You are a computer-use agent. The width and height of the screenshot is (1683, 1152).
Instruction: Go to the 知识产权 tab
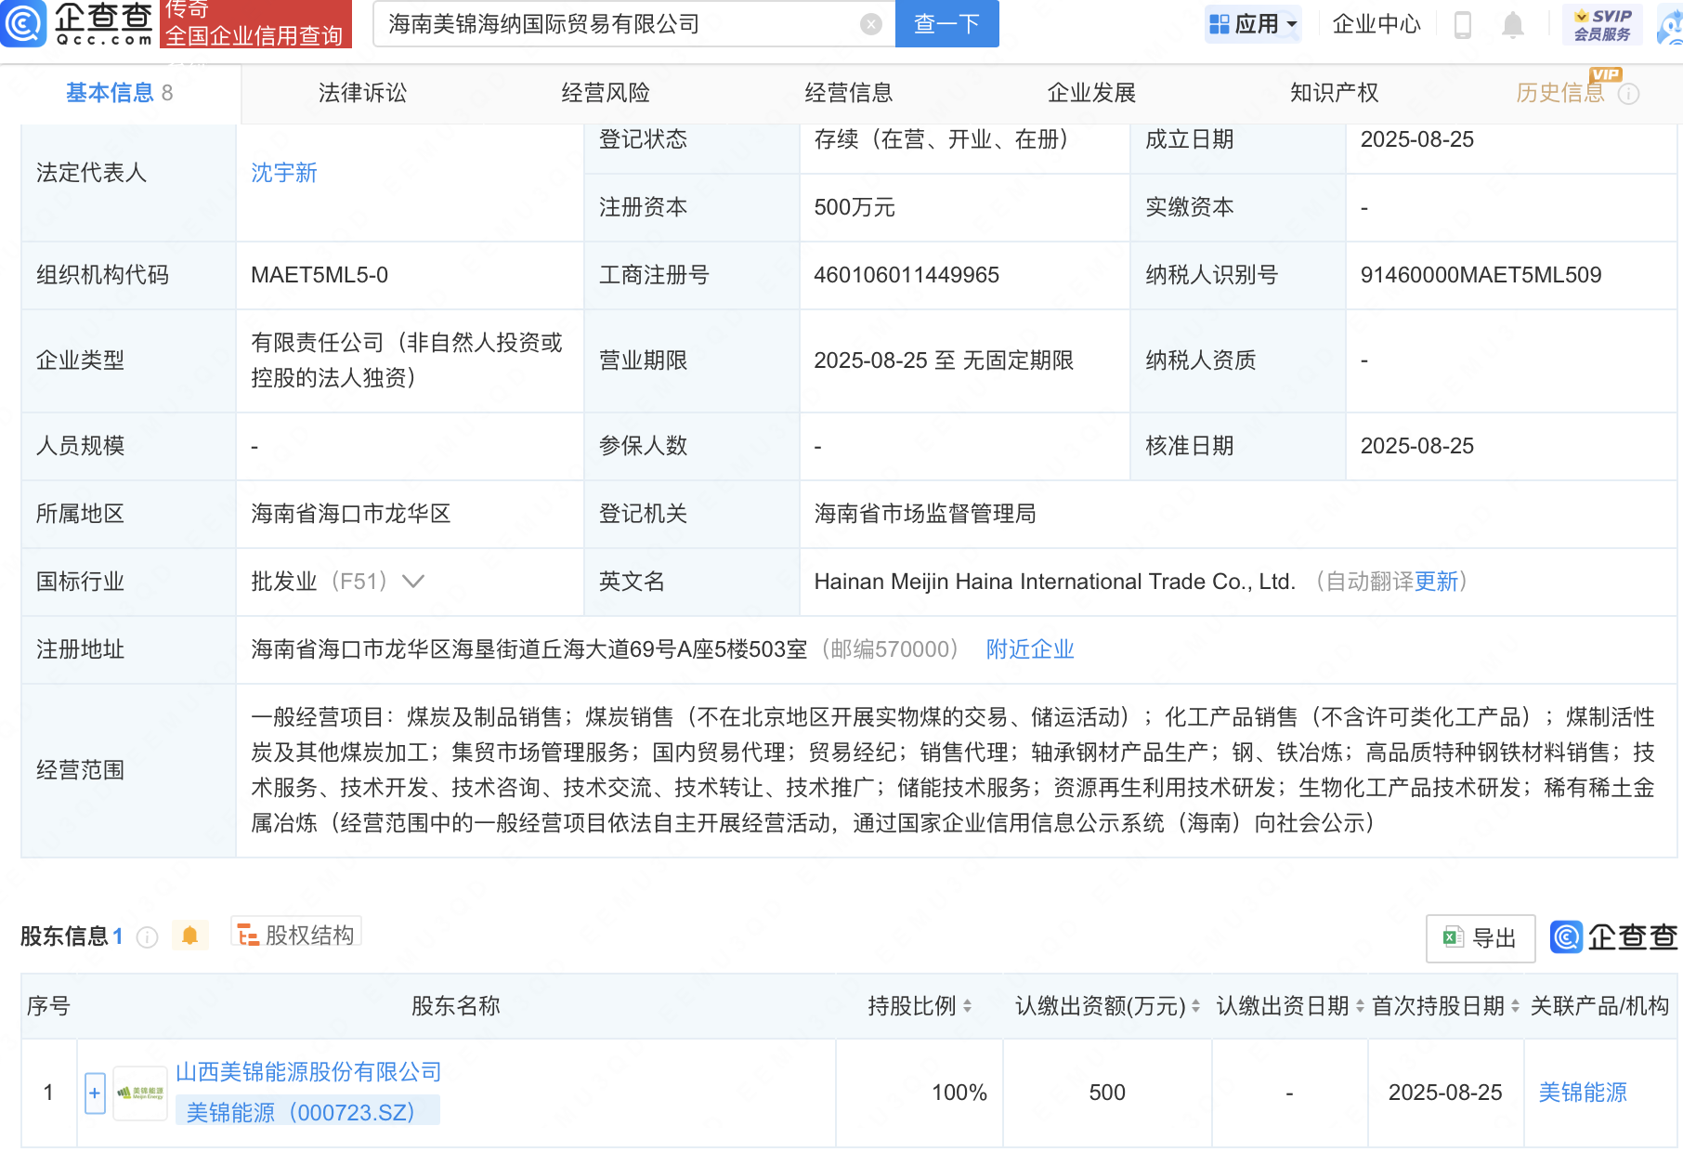click(1335, 93)
